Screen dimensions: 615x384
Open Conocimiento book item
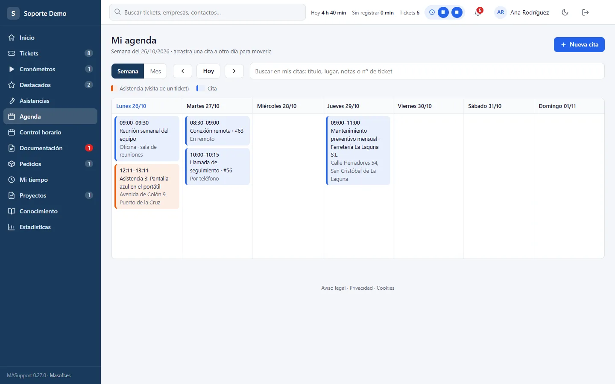click(x=50, y=211)
